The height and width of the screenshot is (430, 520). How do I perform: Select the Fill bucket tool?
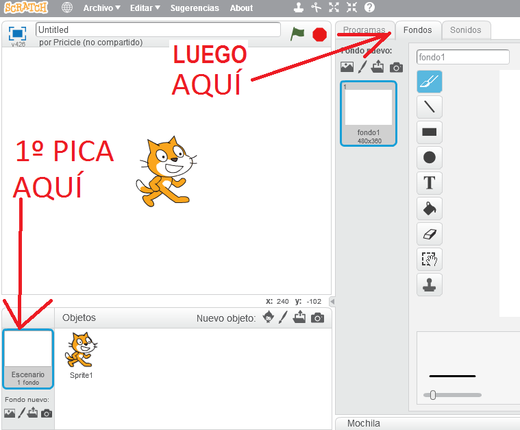(430, 208)
